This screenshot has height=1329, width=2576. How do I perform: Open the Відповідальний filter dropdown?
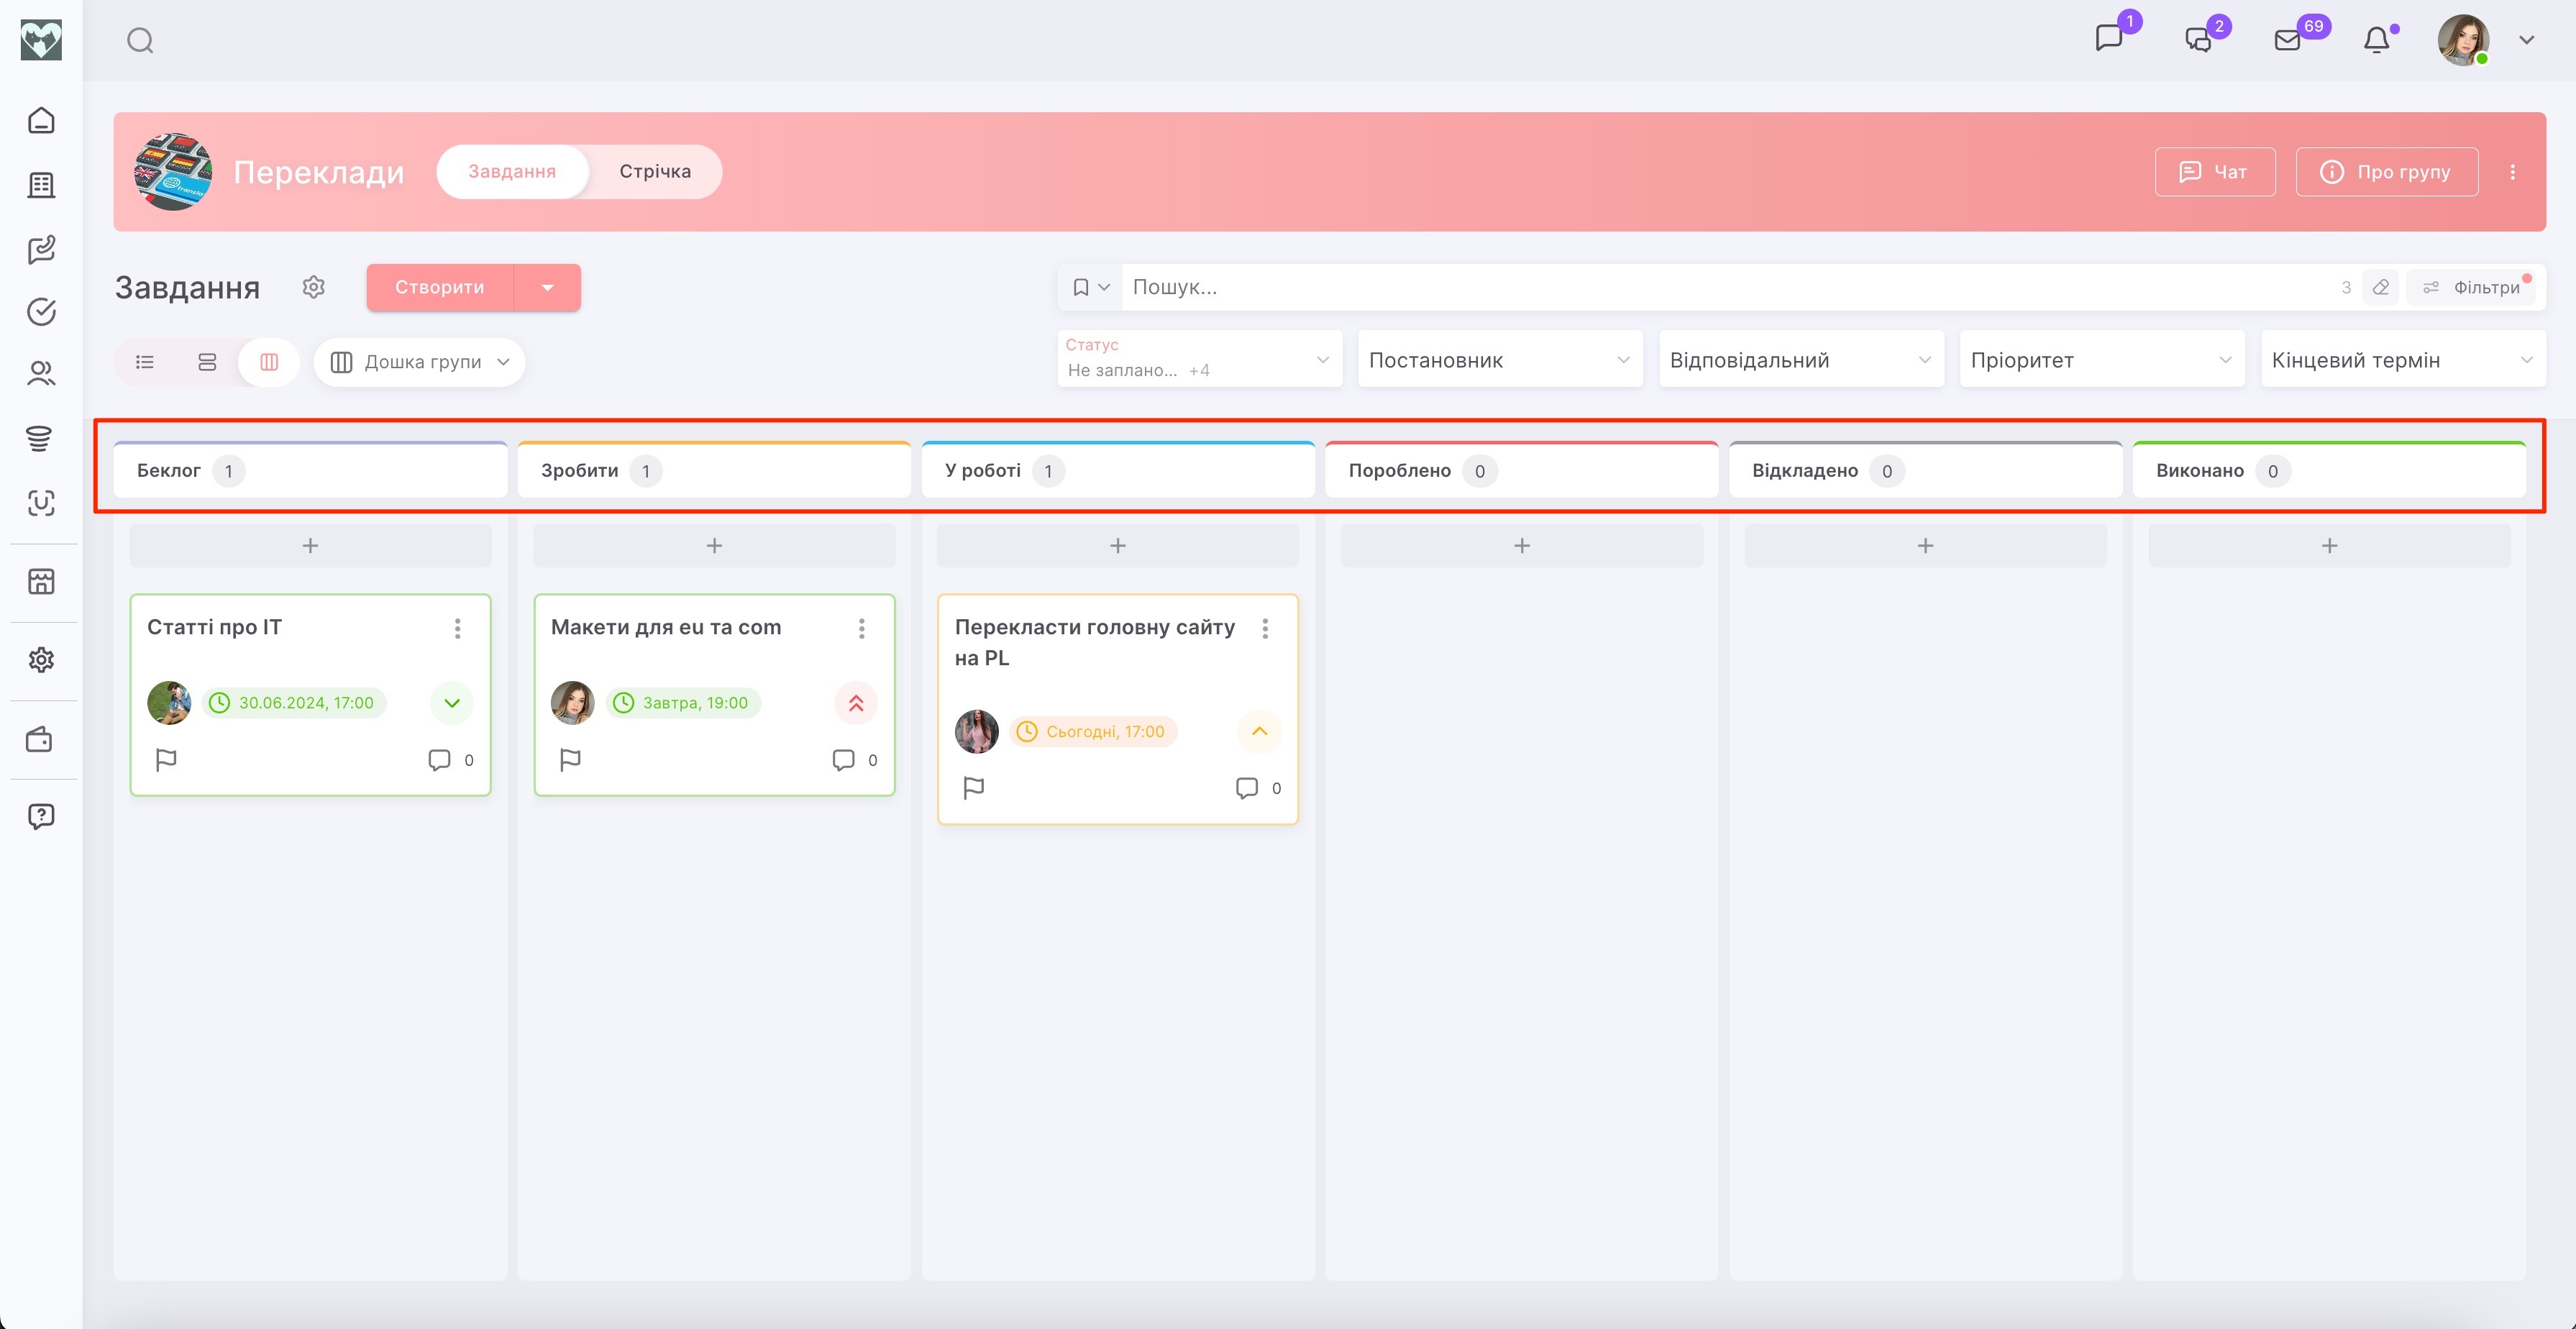coord(1800,360)
